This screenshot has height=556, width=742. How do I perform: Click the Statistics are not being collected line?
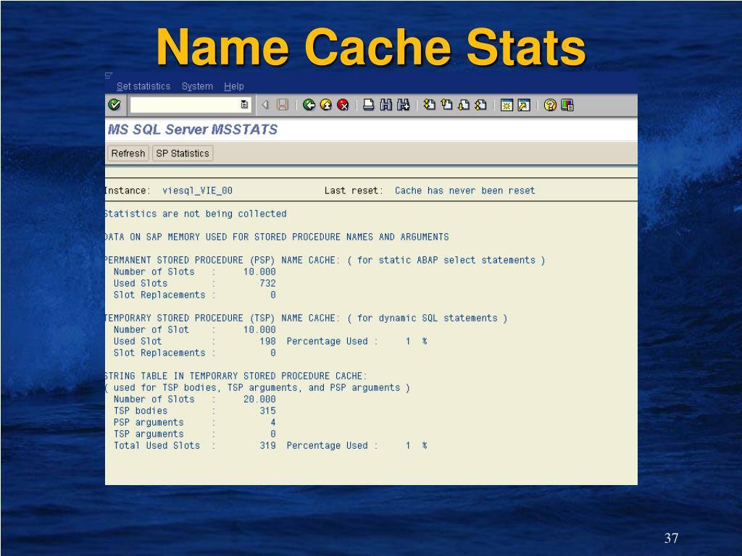196,214
